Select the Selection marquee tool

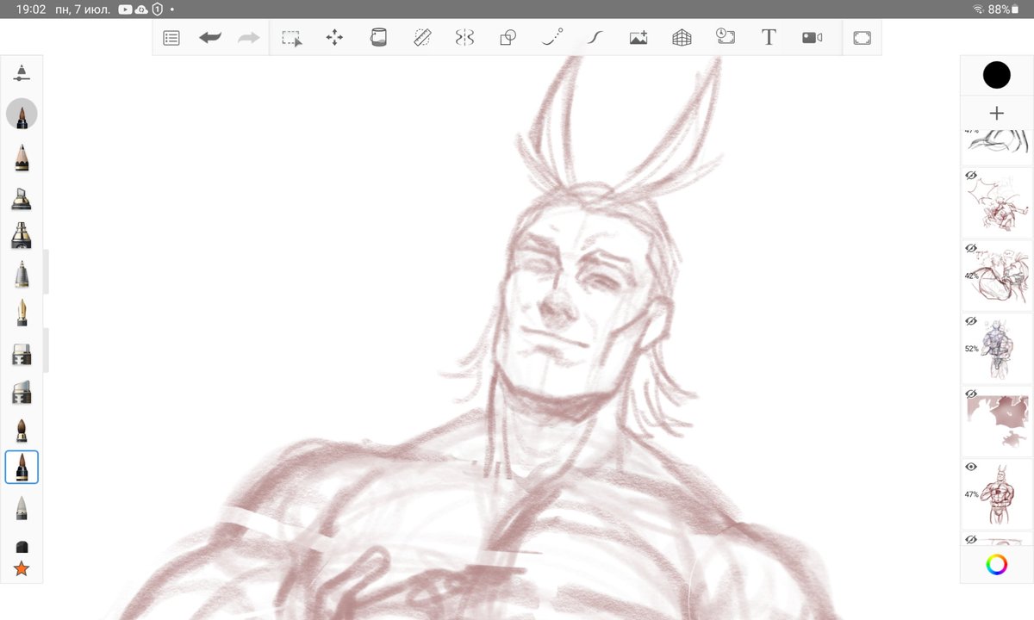point(292,38)
